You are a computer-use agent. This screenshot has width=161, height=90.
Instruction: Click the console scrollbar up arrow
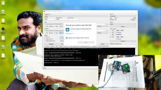[136, 48]
